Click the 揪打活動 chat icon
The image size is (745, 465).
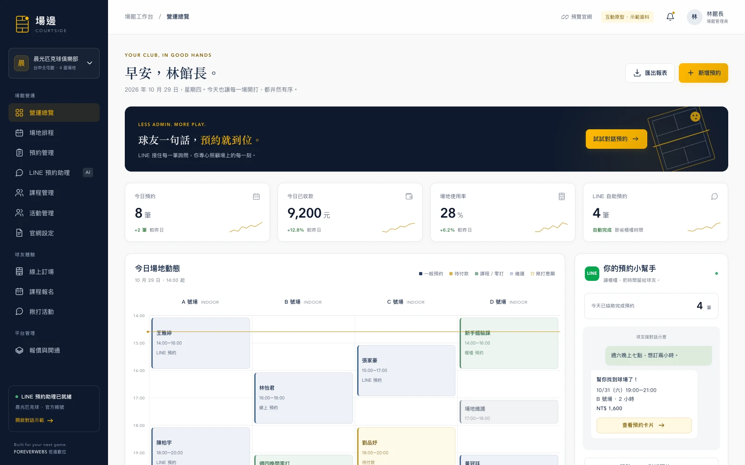19,312
